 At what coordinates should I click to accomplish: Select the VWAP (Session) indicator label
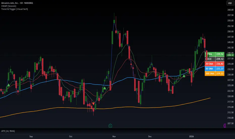click(9, 6)
